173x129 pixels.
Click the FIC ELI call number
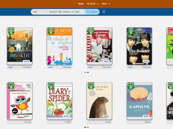[28, 122]
